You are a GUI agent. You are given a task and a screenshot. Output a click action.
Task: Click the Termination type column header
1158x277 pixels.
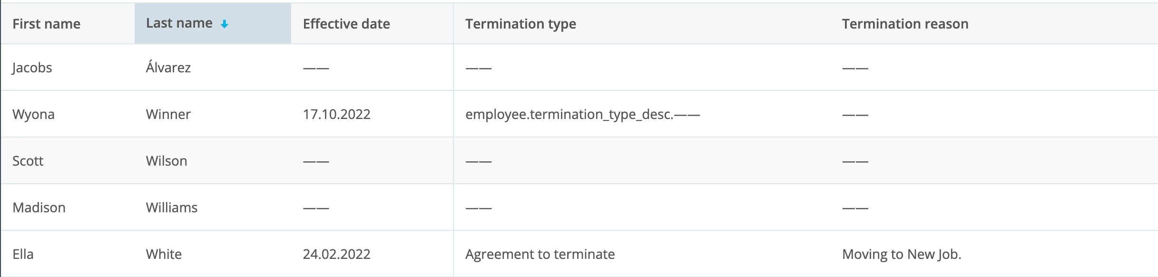point(520,24)
